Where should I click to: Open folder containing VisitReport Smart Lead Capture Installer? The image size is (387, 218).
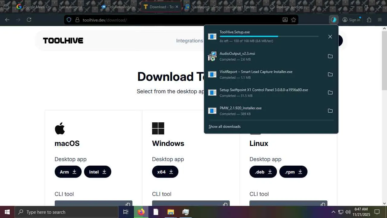tap(330, 74)
